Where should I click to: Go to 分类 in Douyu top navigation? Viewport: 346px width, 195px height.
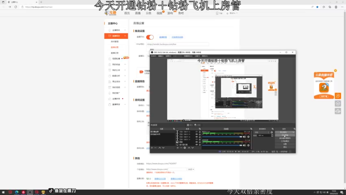148,13
